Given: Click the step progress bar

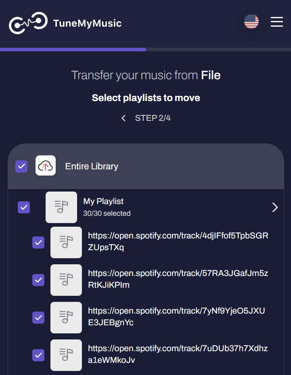Looking at the screenshot, I should pos(145,50).
